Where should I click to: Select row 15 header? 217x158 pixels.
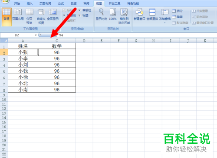(x=4, y=122)
